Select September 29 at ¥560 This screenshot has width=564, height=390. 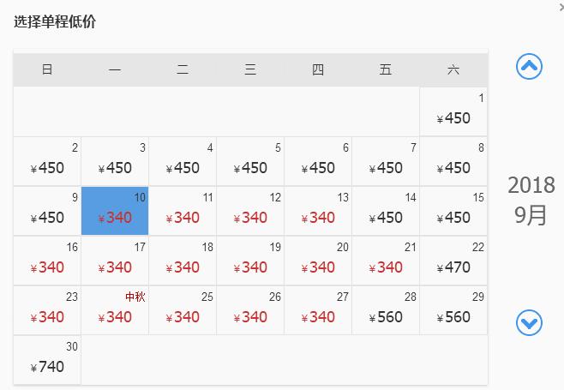point(453,310)
